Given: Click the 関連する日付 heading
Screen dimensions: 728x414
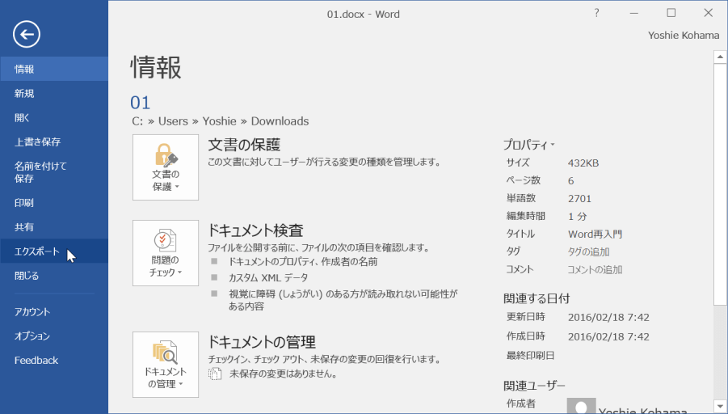Looking at the screenshot, I should pos(537,298).
